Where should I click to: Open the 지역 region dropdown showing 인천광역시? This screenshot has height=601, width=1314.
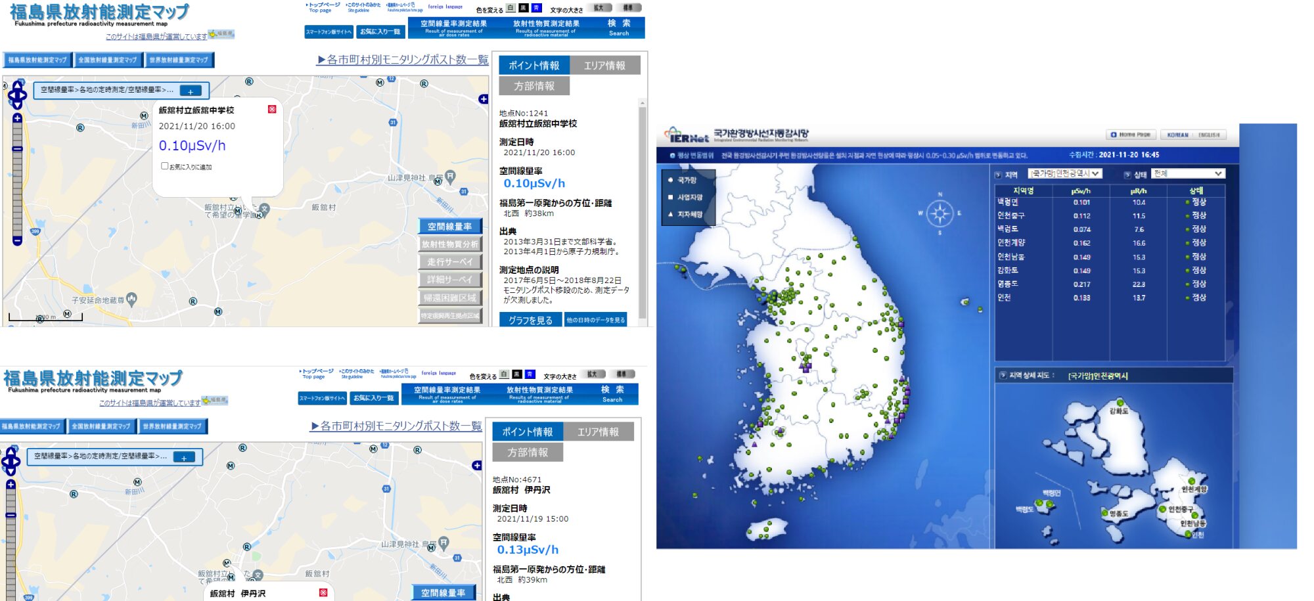1064,173
